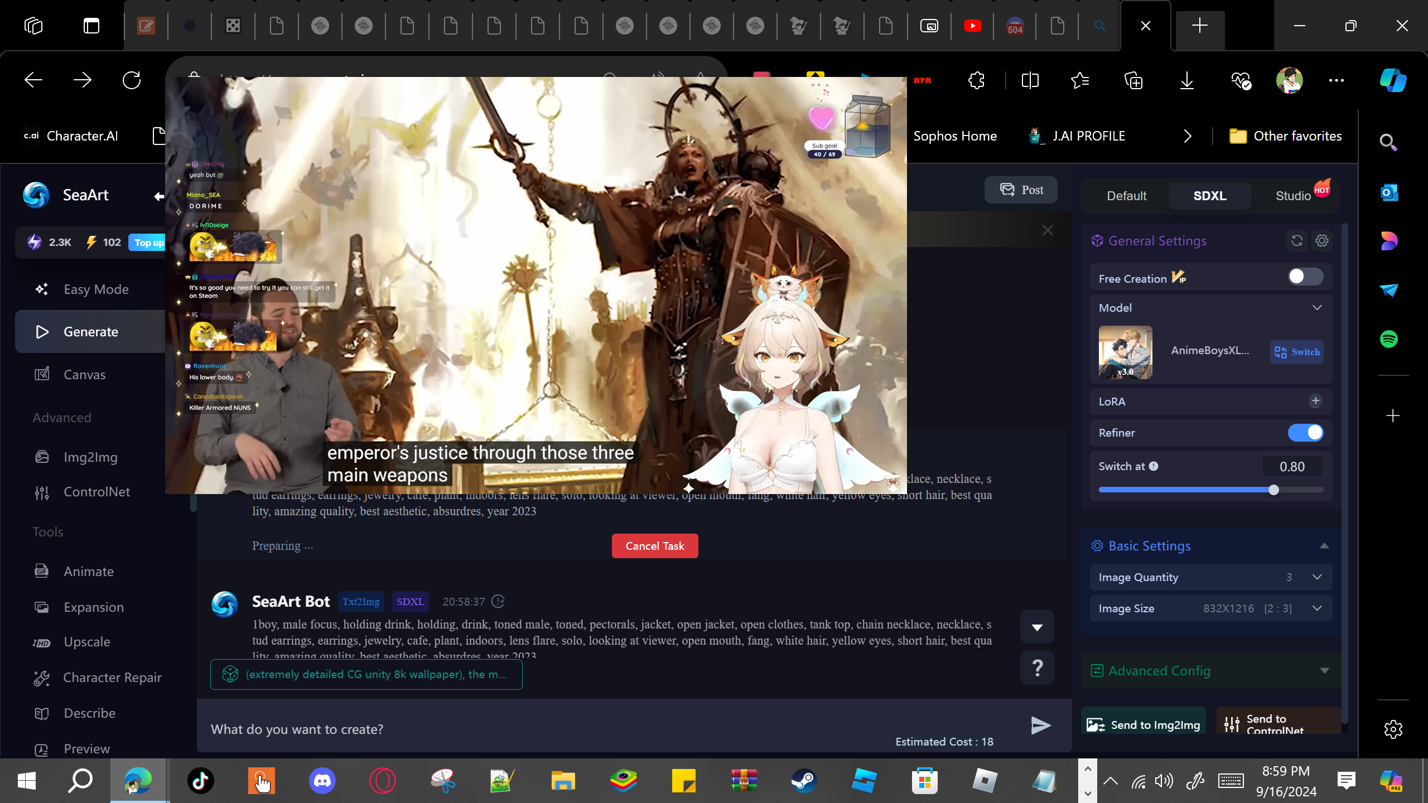Open browser favorites star icon
This screenshot has width=1428, height=803.
[x=1080, y=80]
